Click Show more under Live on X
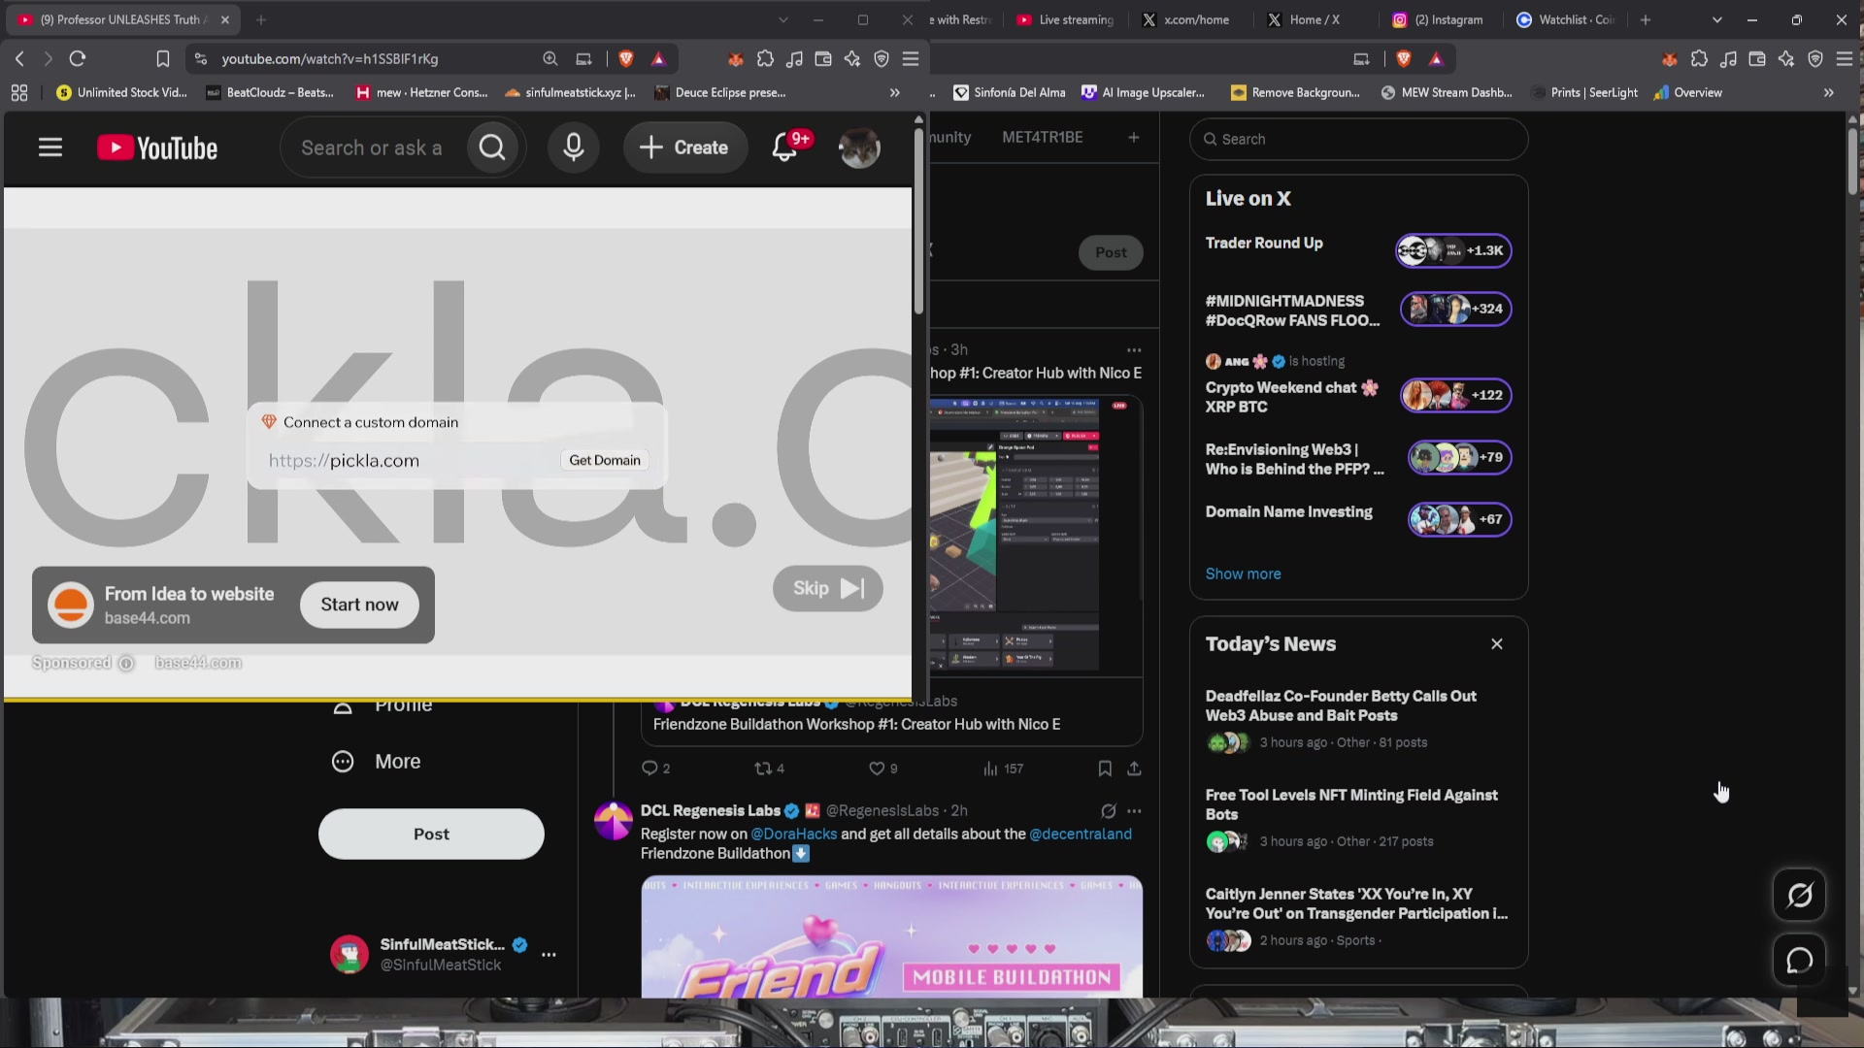 1243,573
